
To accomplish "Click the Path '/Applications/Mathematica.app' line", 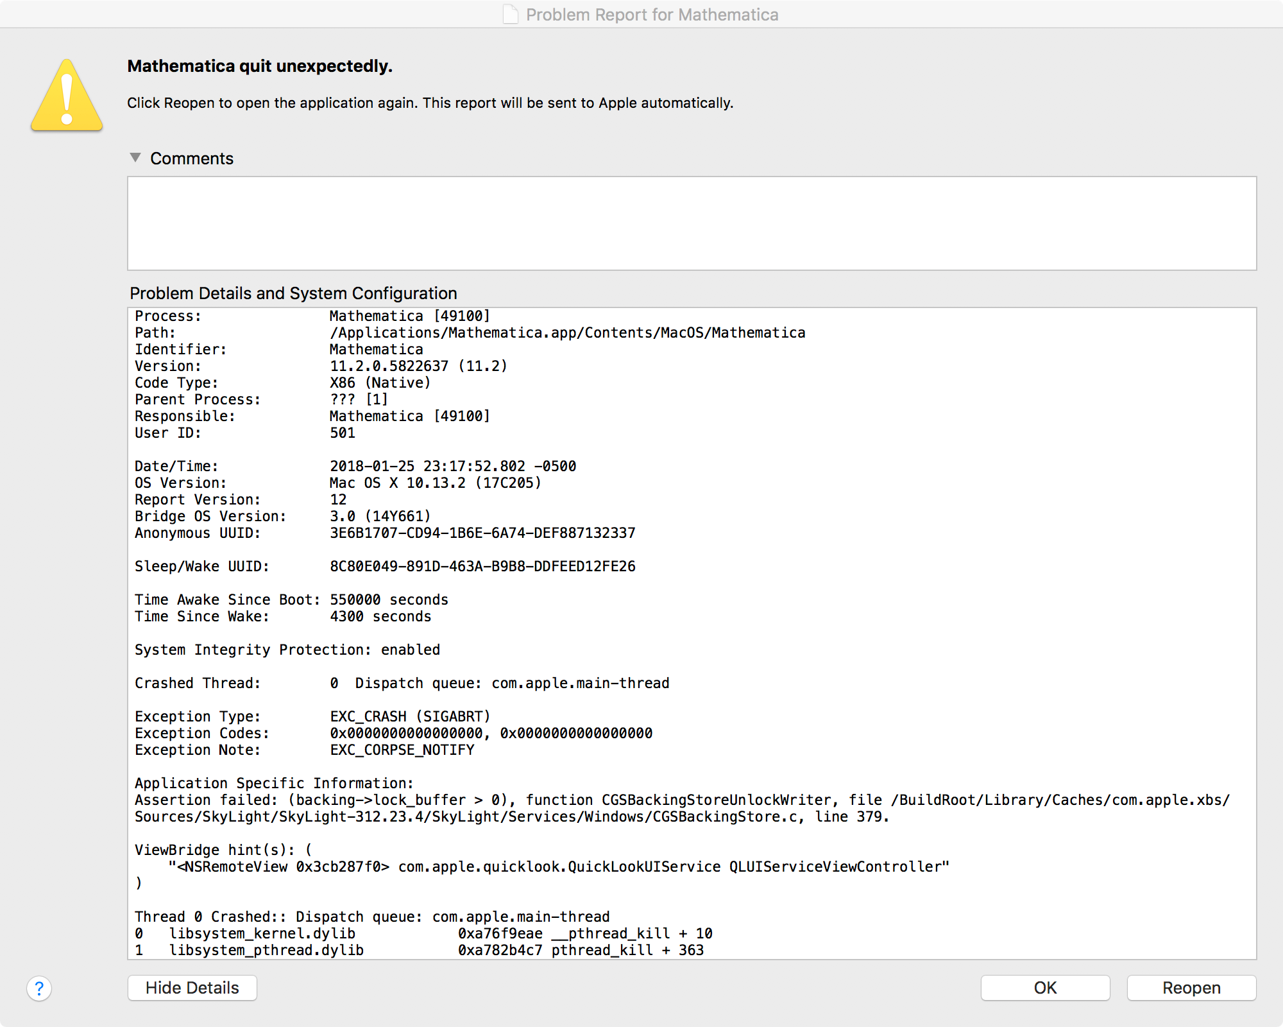I will (x=470, y=332).
